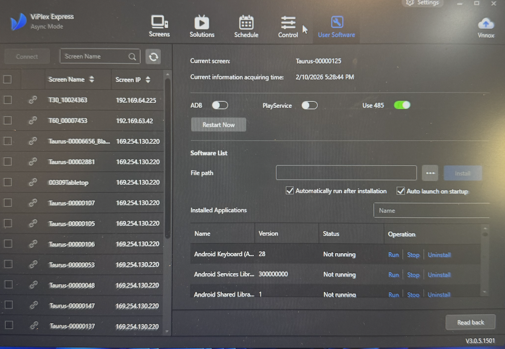Click link icon for Taurus-00000137

pos(34,326)
